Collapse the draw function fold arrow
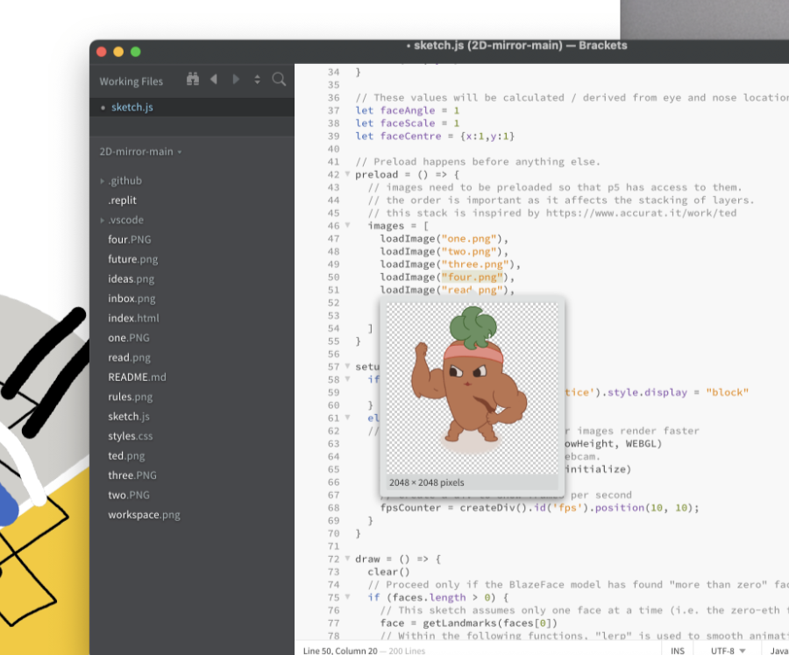789x655 pixels. coord(347,559)
